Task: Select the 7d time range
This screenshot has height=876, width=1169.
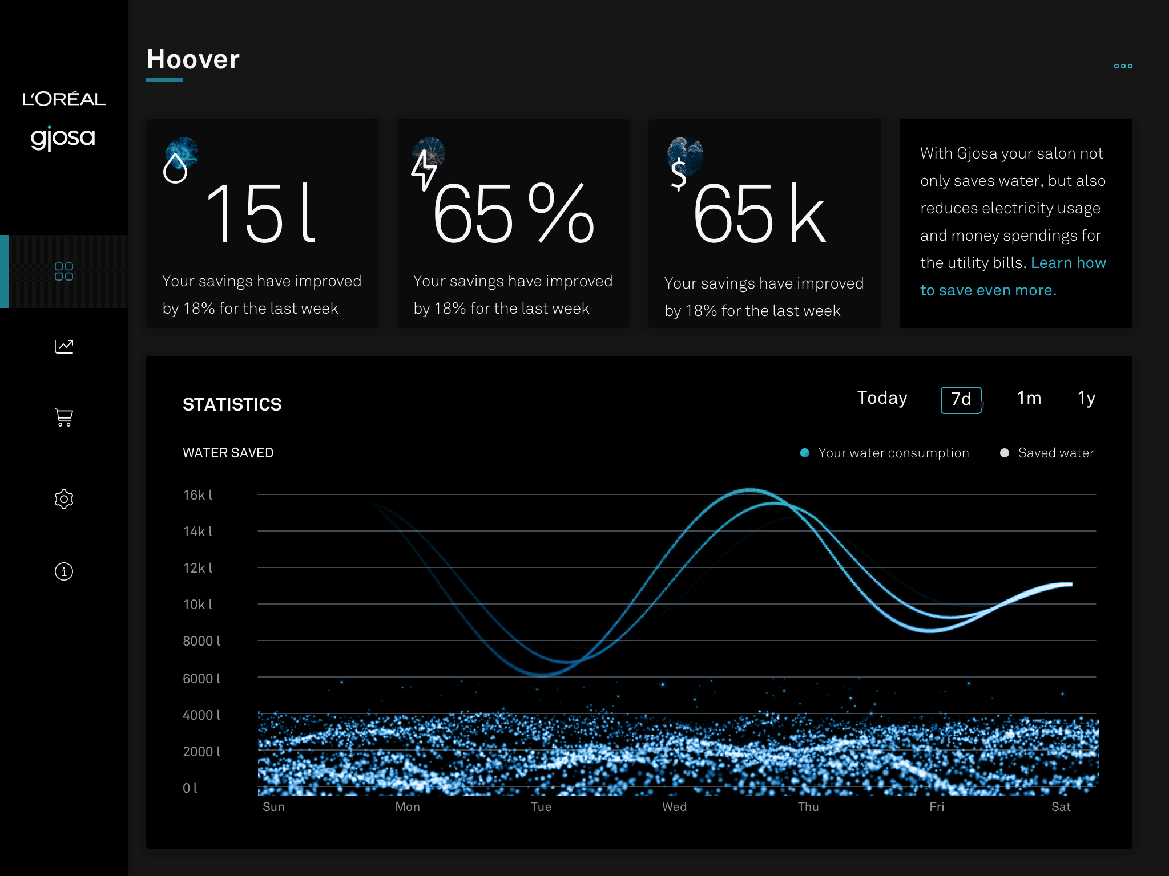Action: (x=961, y=399)
